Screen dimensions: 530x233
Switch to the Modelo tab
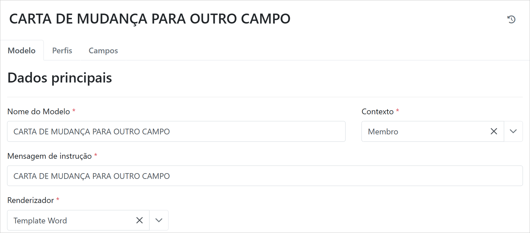point(22,50)
